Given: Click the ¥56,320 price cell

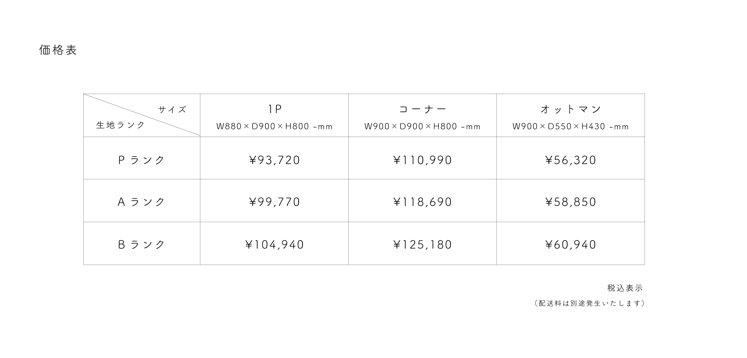Looking at the screenshot, I should point(570,160).
